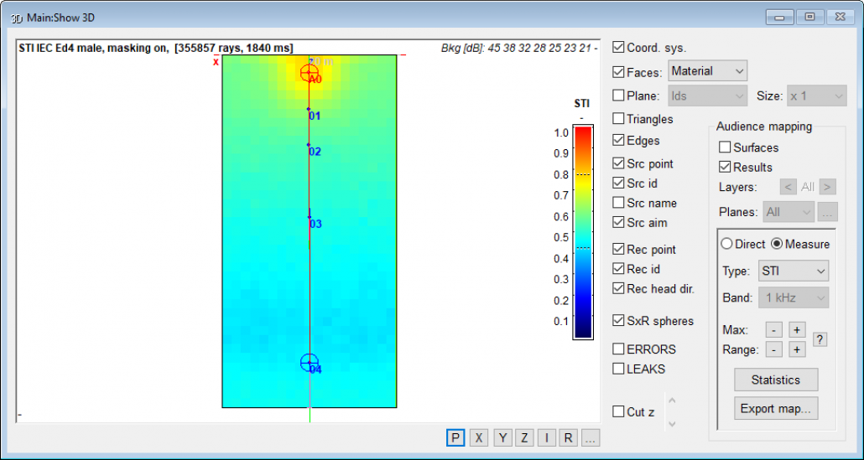This screenshot has height=460, width=864.
Task: Switch to the Z axis view
Action: 523,437
